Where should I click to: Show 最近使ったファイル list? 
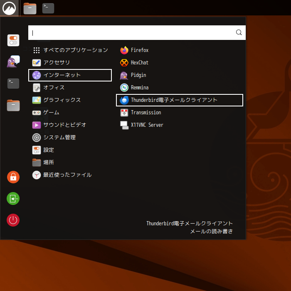point(70,175)
